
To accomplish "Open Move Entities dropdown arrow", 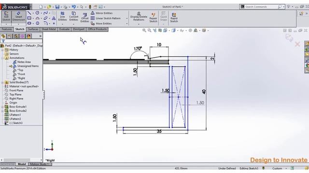I will pos(126,24).
